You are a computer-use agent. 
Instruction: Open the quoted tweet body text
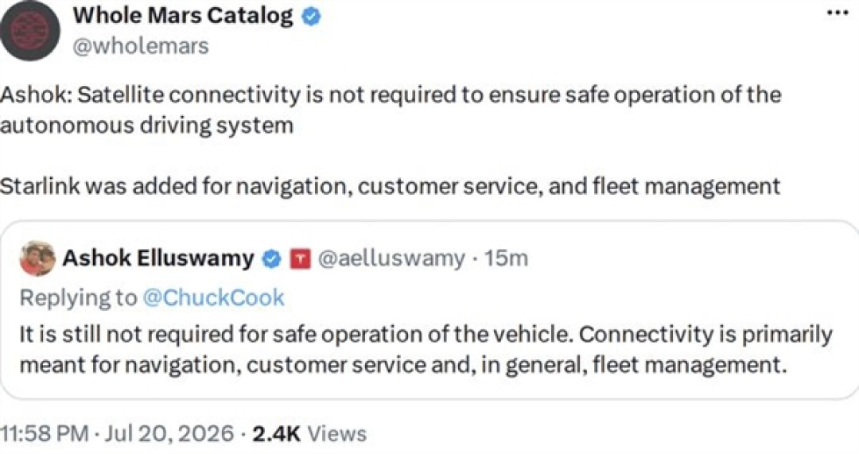pyautogui.click(x=426, y=349)
